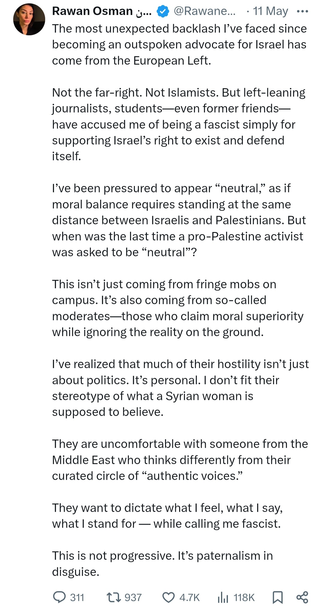
Task: Like the post with the heart icon
Action: (x=168, y=597)
